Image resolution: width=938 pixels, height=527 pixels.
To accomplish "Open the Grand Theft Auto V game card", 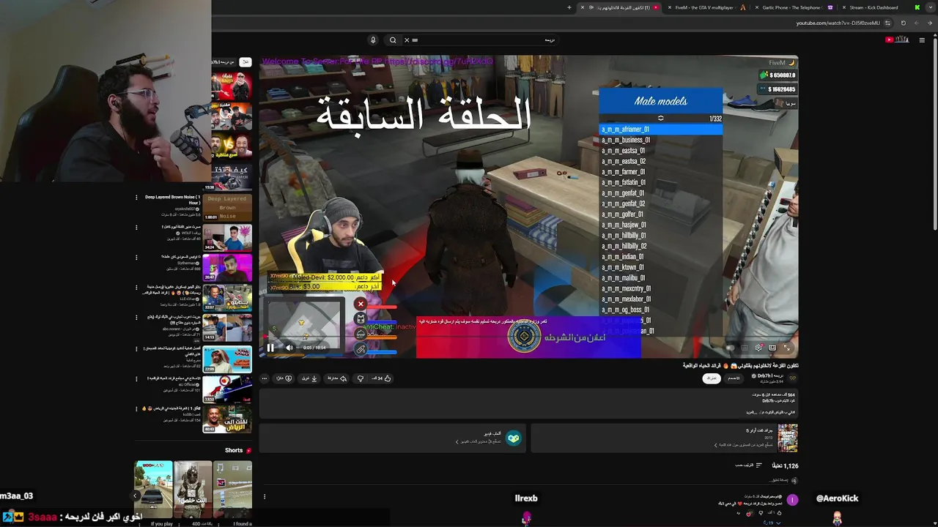I will pos(664,438).
